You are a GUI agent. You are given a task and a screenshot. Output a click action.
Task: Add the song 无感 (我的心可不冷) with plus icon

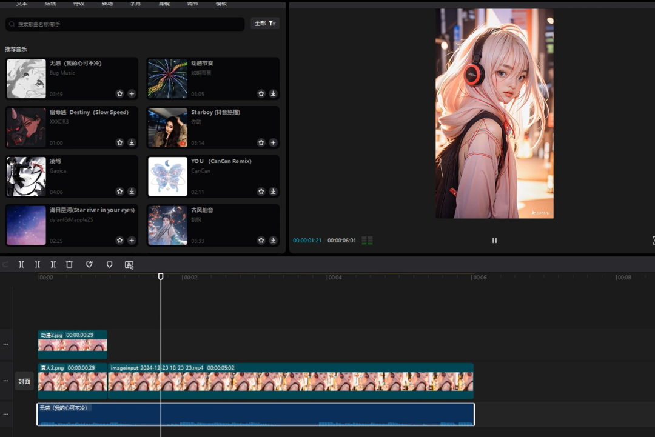click(x=132, y=94)
